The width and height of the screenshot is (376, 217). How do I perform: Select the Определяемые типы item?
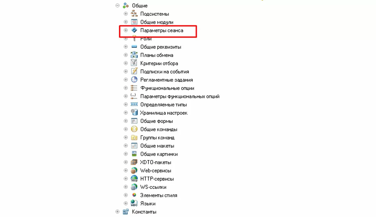pos(164,104)
